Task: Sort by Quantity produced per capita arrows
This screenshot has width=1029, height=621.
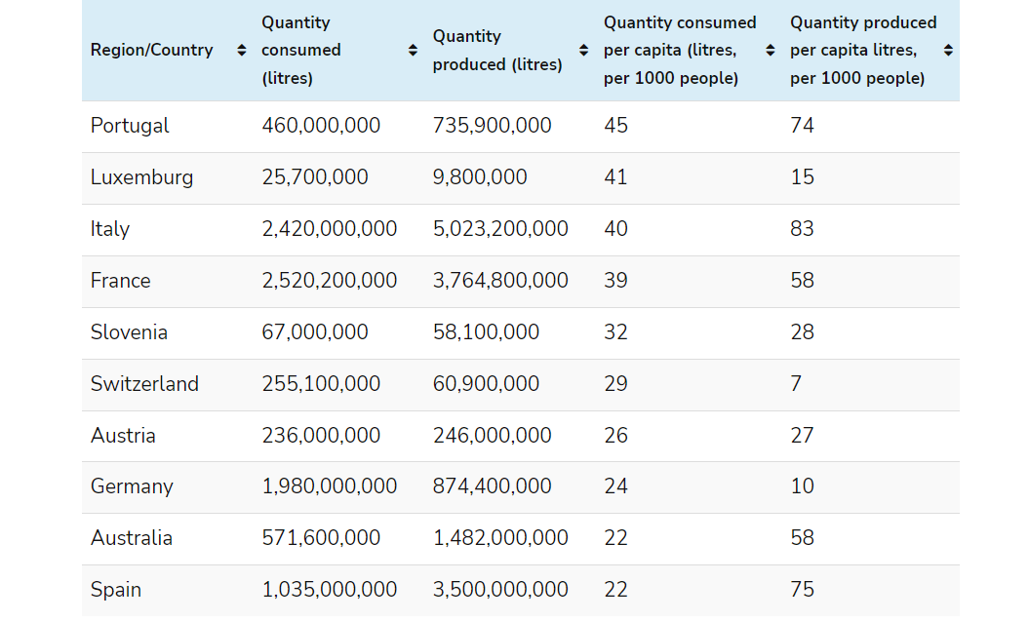Action: point(948,51)
